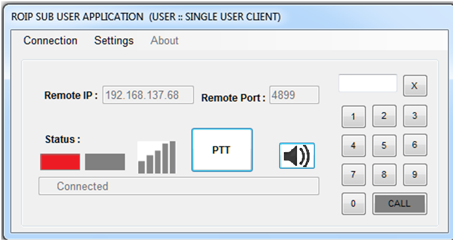The width and height of the screenshot is (453, 241).
Task: Open the About menu
Action: click(164, 41)
